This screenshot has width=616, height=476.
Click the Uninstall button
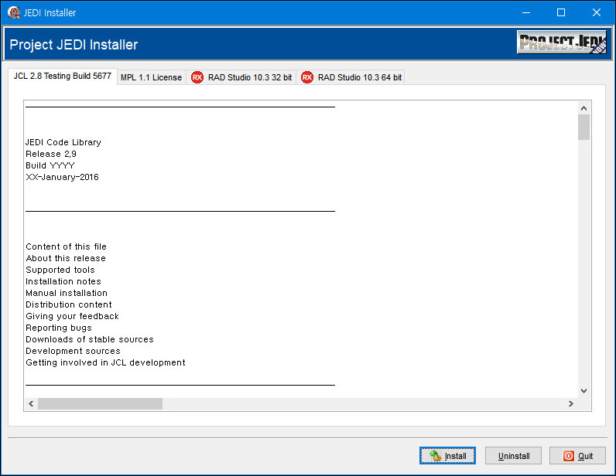point(514,456)
